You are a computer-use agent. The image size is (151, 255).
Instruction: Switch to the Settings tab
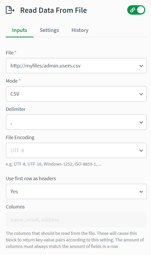(x=49, y=30)
